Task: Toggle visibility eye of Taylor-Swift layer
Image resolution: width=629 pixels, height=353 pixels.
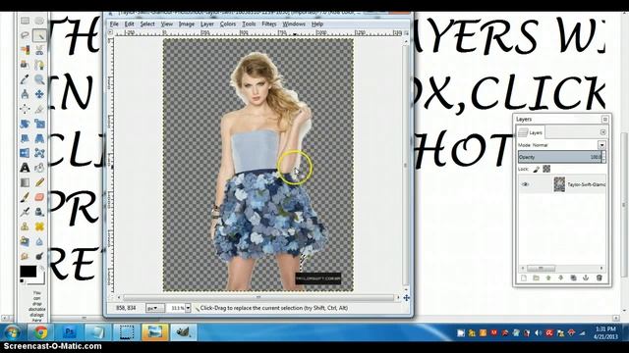Action: click(526, 184)
